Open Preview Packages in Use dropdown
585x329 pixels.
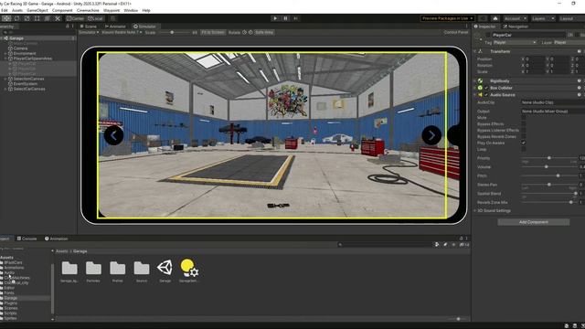click(x=448, y=18)
